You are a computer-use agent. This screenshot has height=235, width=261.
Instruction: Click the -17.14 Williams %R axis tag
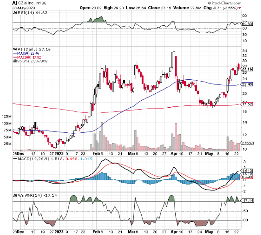(248, 201)
